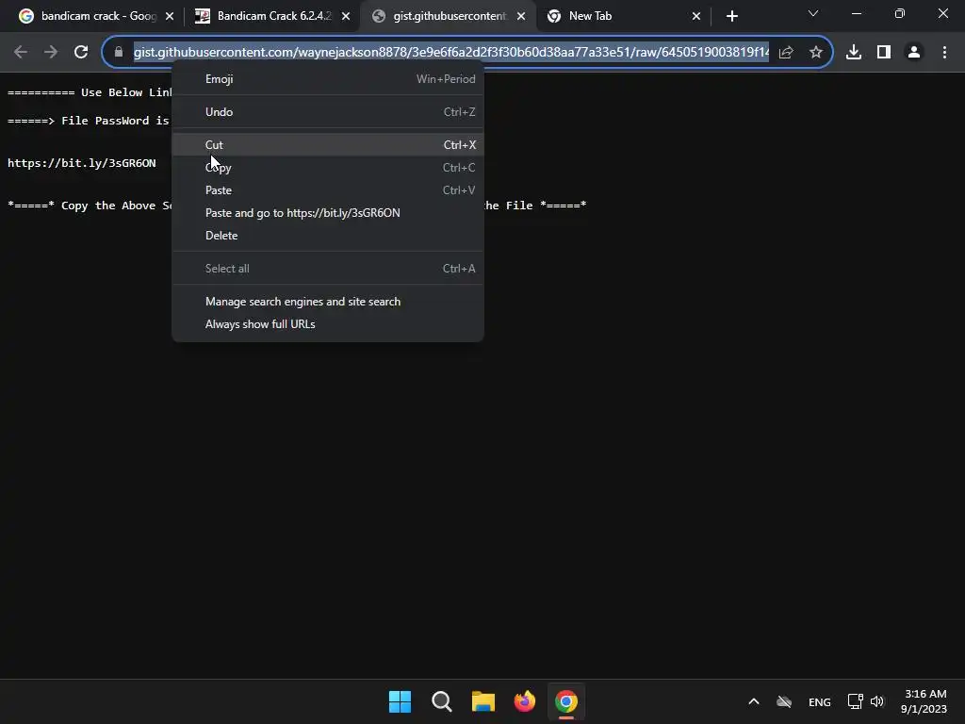965x724 pixels.
Task: Click the address bar URL field
Action: coord(451,53)
